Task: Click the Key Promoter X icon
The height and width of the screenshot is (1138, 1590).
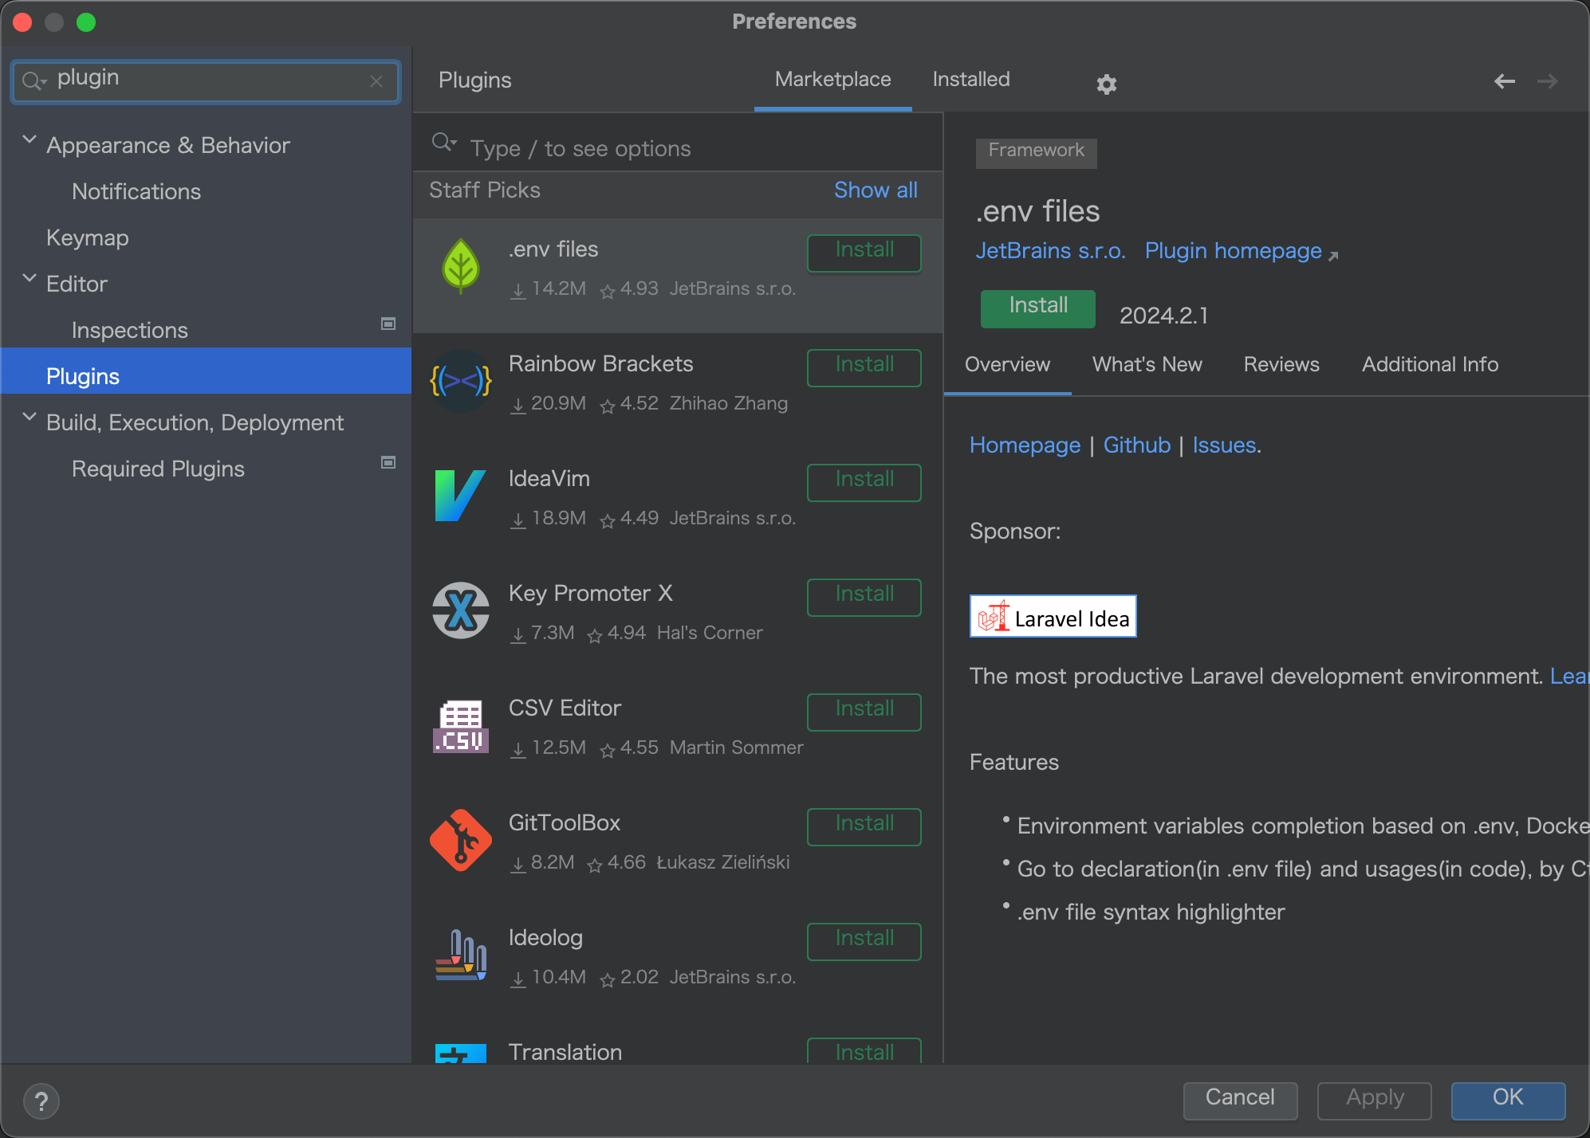Action: [x=460, y=610]
